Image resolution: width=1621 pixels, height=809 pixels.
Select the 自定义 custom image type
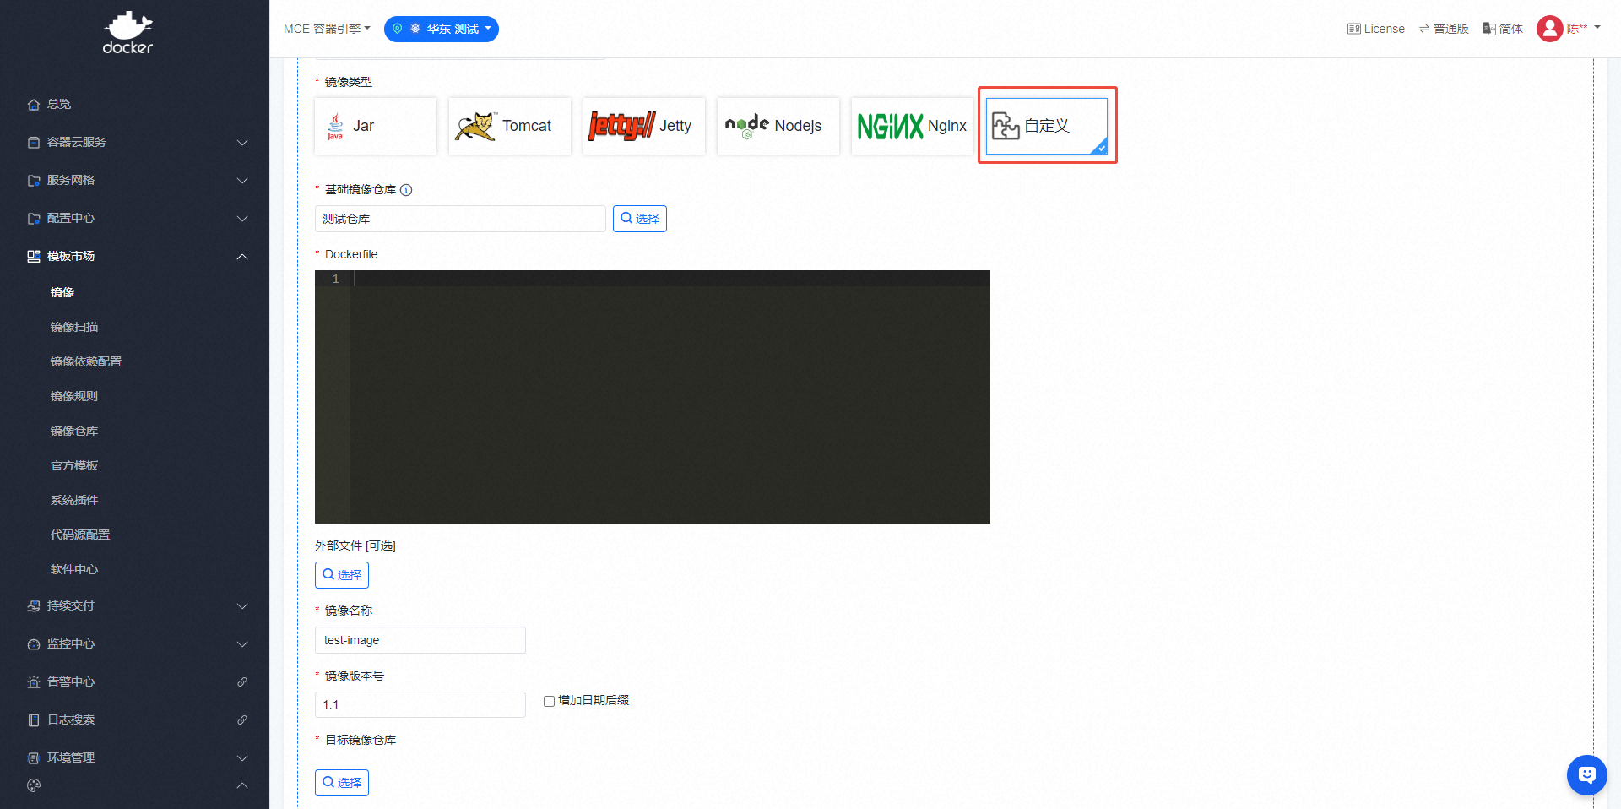click(1046, 126)
